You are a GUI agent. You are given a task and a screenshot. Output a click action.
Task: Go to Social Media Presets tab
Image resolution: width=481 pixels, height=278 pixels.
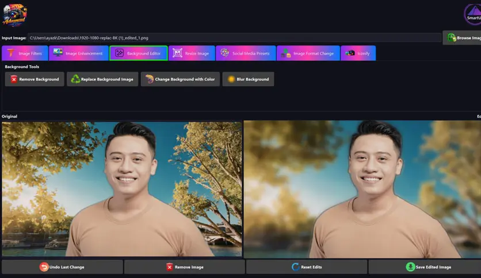point(246,53)
